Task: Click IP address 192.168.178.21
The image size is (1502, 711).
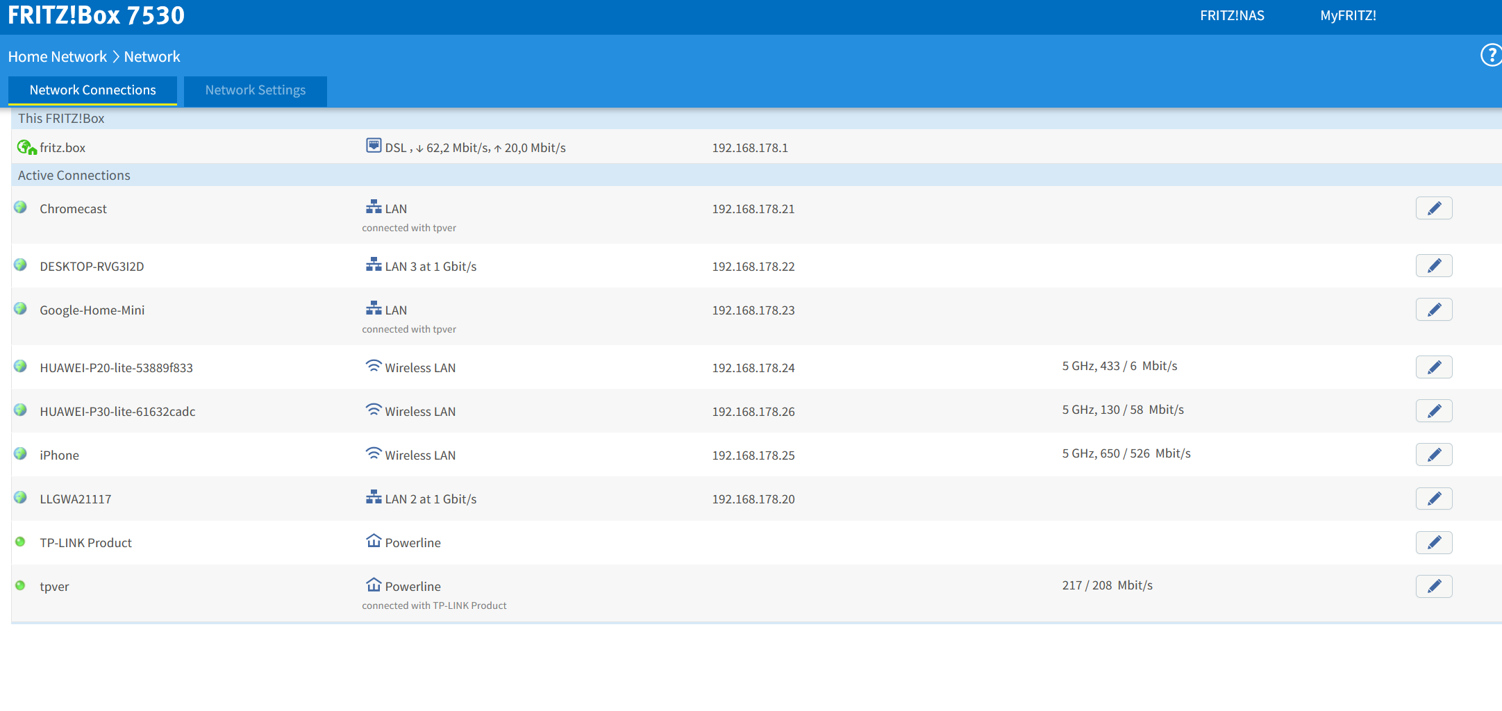Action: (x=753, y=209)
